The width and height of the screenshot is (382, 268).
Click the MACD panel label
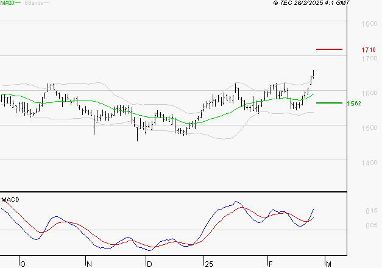click(10, 200)
